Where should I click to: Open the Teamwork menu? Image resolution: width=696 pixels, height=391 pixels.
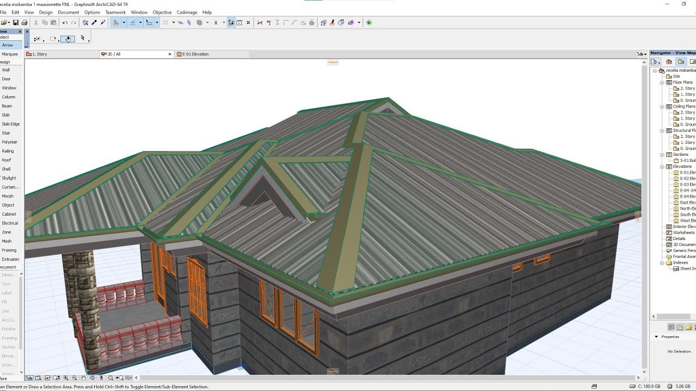tap(115, 12)
